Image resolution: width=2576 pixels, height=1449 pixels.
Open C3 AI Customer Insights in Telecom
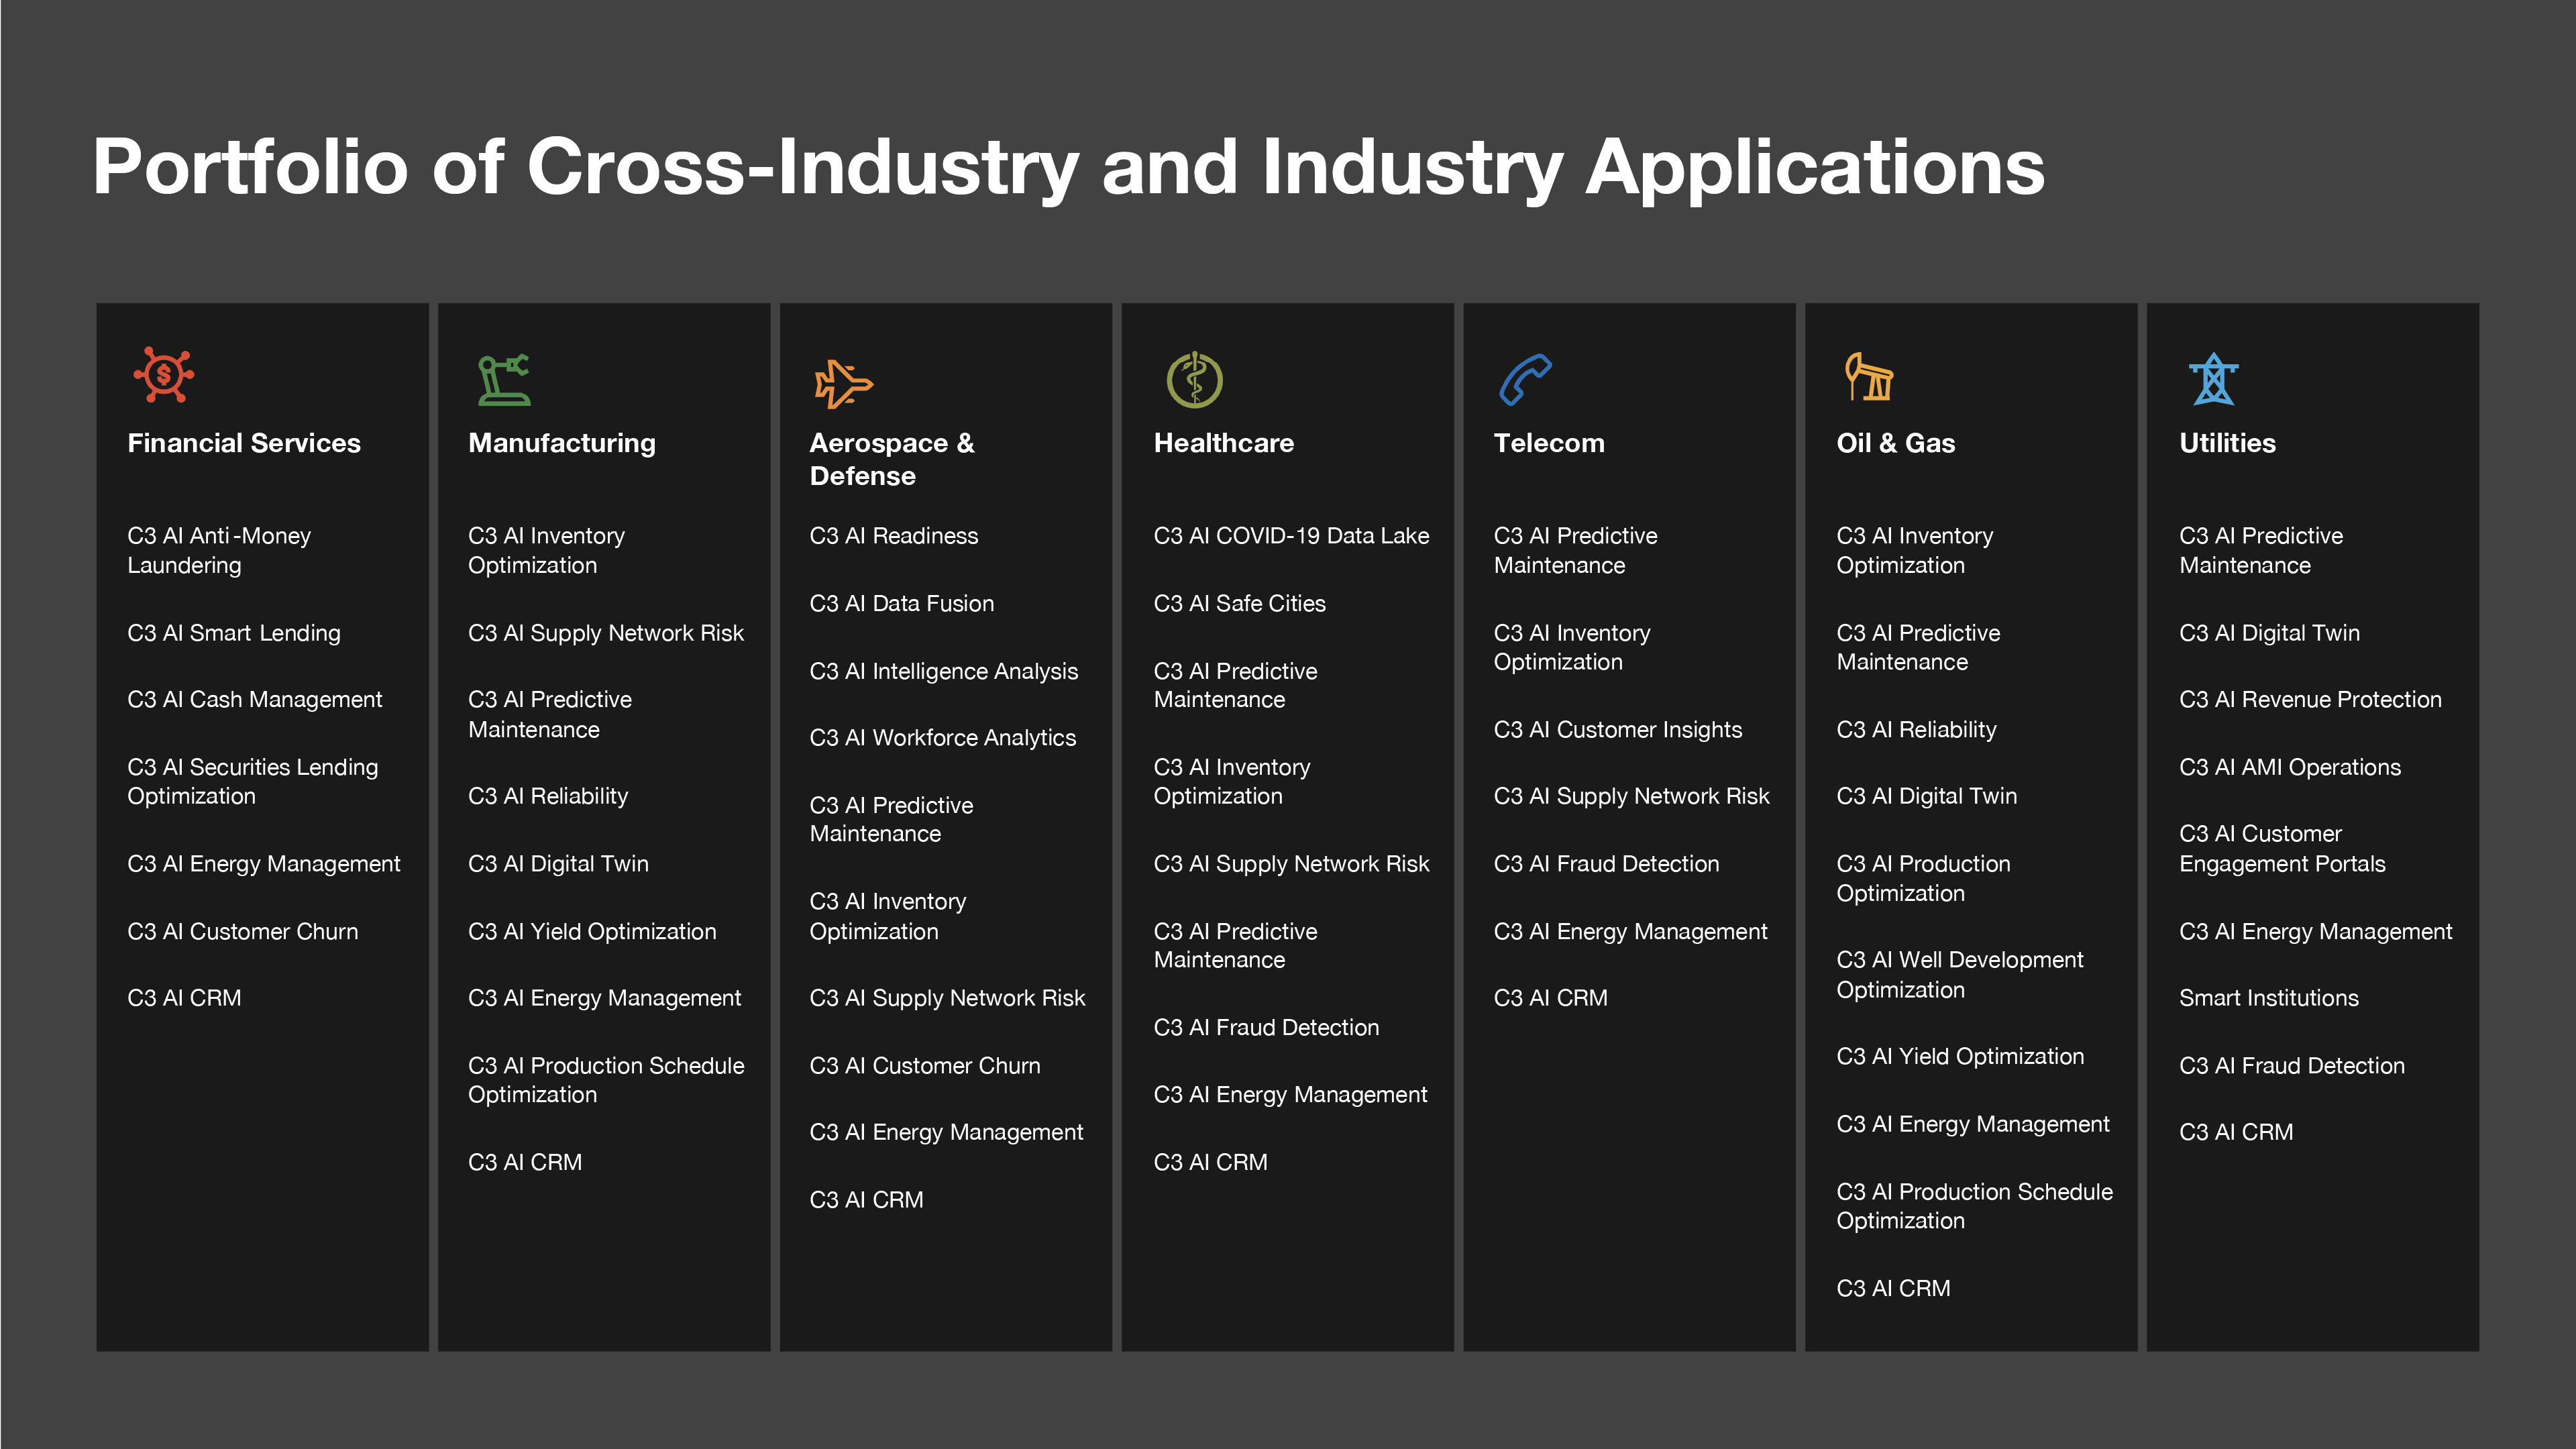click(x=1617, y=730)
